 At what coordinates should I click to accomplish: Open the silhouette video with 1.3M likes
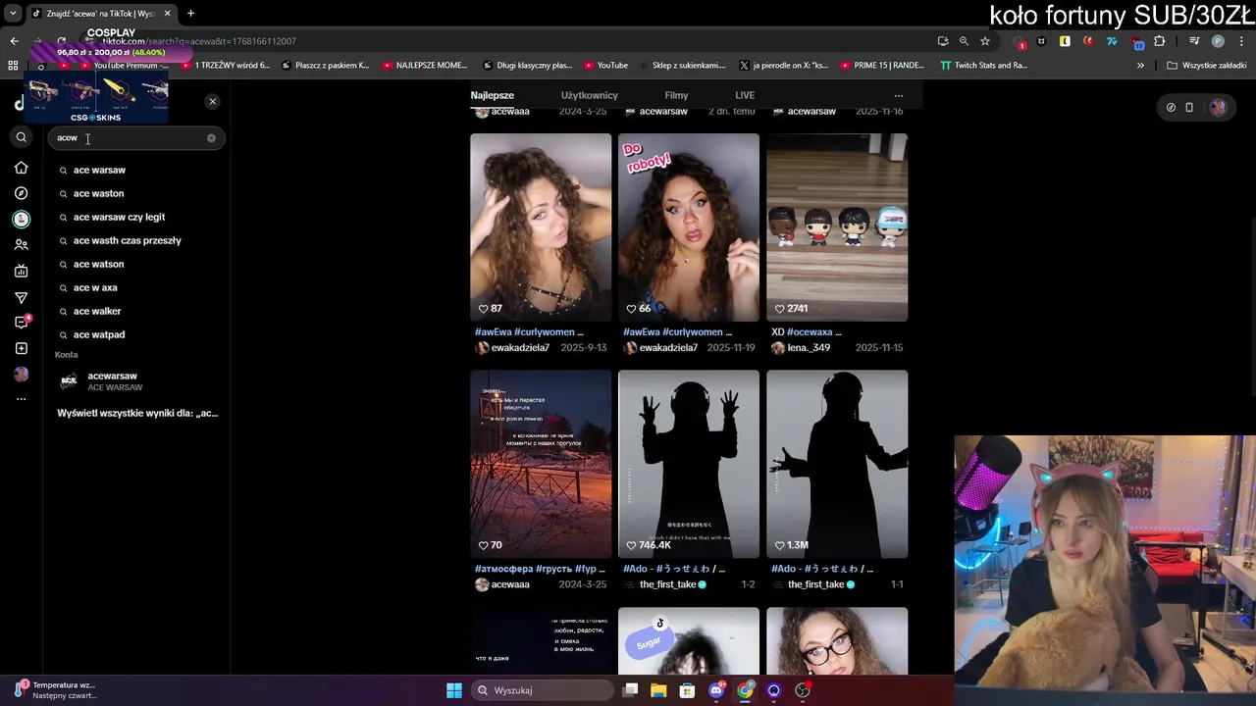837,464
